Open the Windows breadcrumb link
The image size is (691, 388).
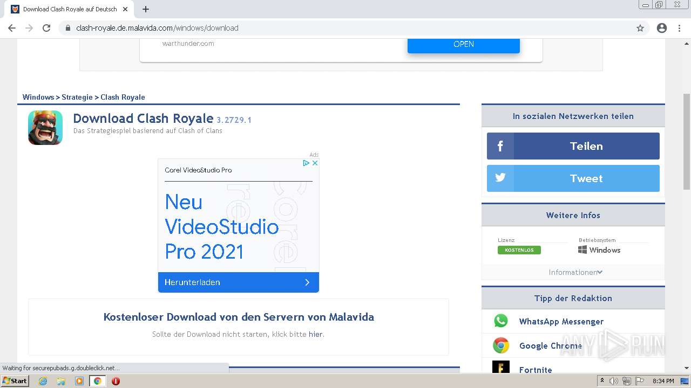[38, 97]
